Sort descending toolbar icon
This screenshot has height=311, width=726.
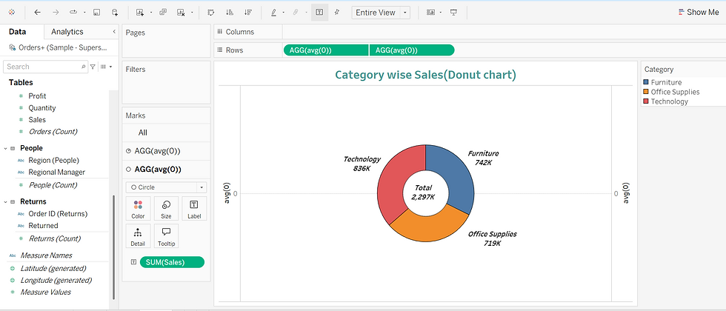(x=247, y=13)
